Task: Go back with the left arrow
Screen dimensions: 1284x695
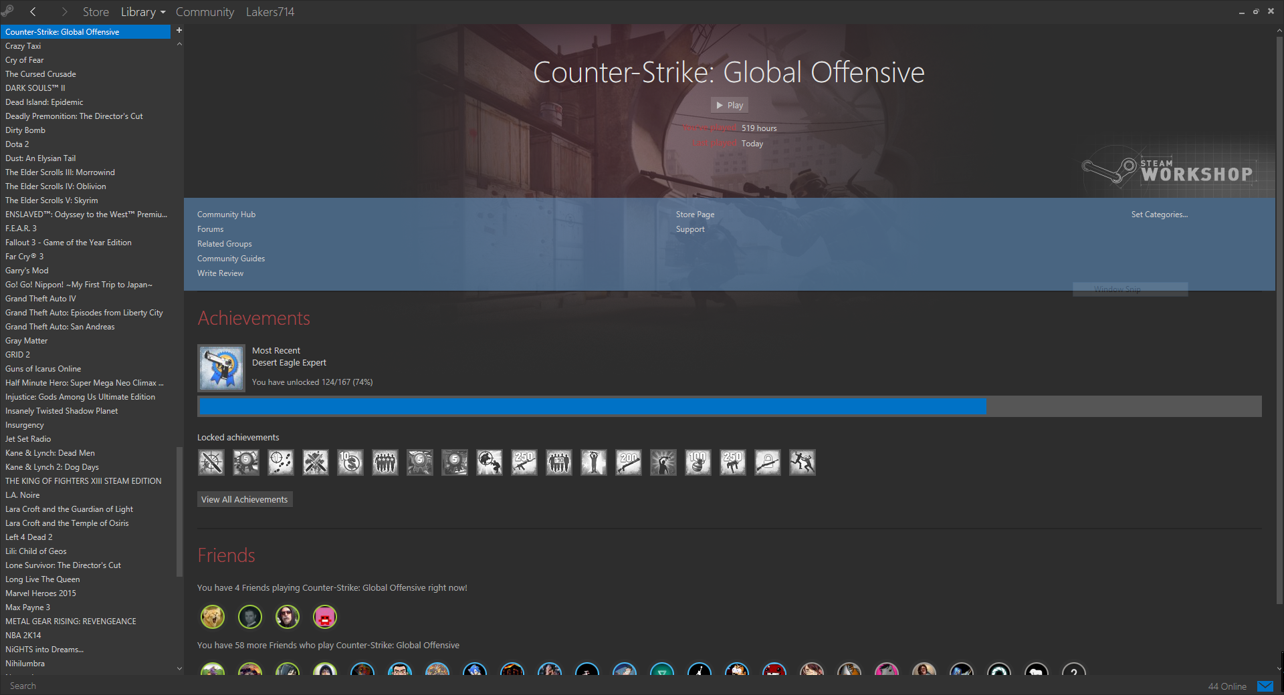Action: coord(33,11)
